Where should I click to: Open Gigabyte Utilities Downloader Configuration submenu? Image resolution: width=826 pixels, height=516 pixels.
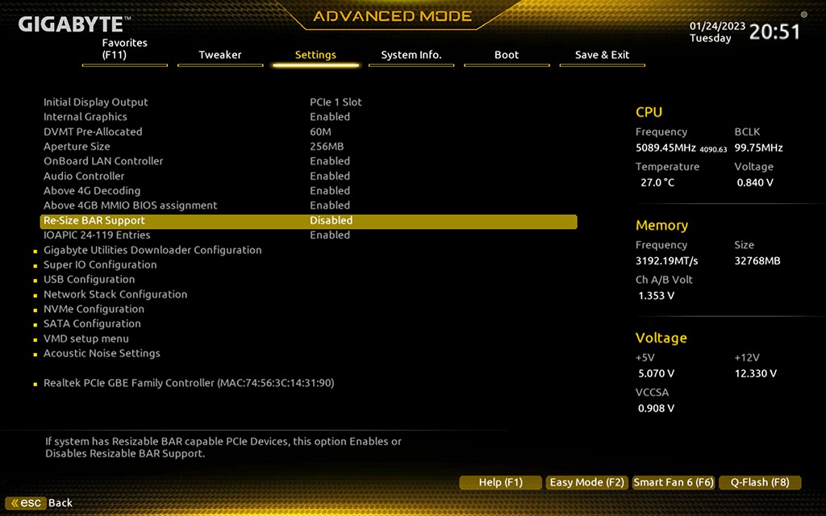tap(152, 250)
